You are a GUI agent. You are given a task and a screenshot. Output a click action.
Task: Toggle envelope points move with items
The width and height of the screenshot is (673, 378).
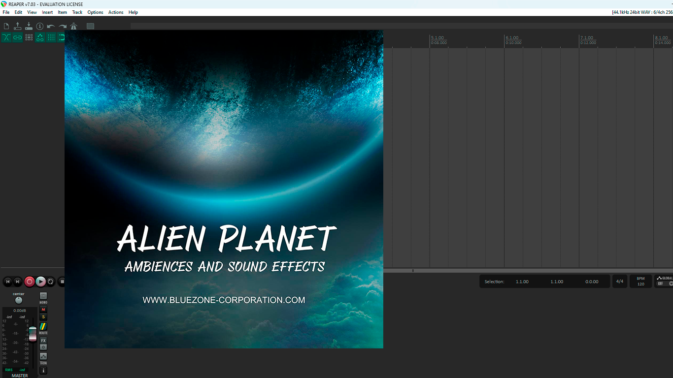coord(40,37)
